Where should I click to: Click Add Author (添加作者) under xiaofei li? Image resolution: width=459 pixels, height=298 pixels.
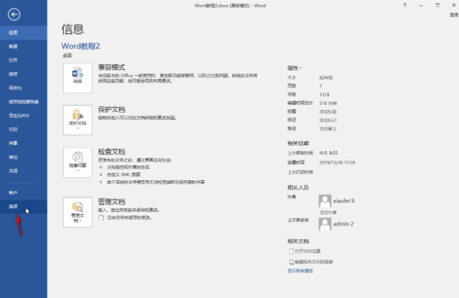tap(328, 212)
